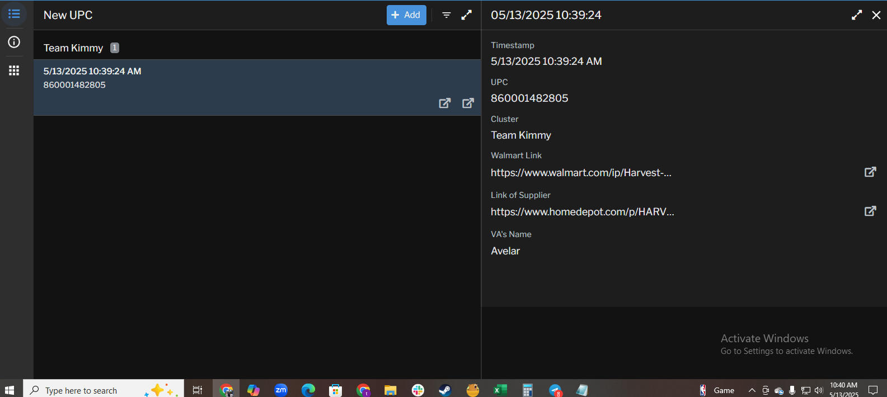Select the 5/13/2025 10:39:24 AM record
Image resolution: width=887 pixels, height=397 pixels.
click(224, 78)
